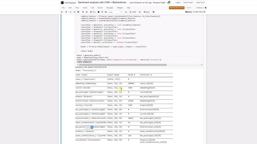Restart kernel and run all with fast-forward icon
This screenshot has height=144, width=257.
click(106, 12)
